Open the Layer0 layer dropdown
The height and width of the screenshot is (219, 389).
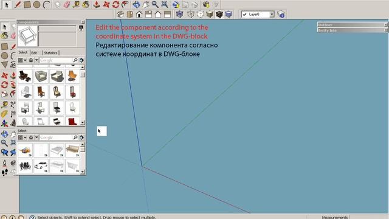coord(272,15)
